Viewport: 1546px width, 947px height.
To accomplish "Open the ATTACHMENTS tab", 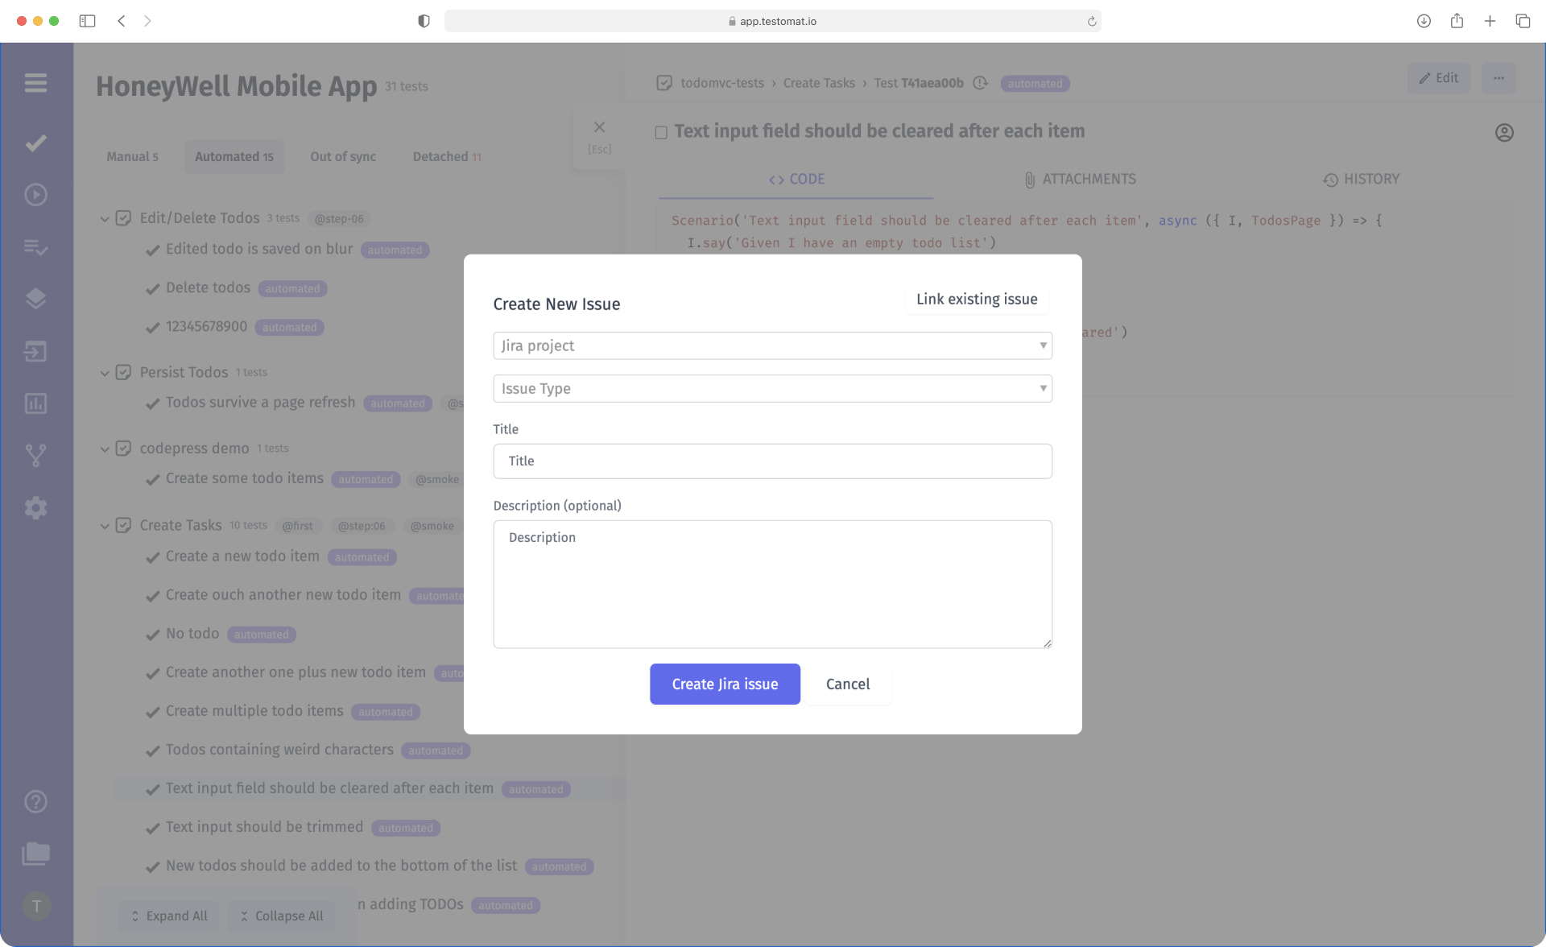I will 1080,179.
